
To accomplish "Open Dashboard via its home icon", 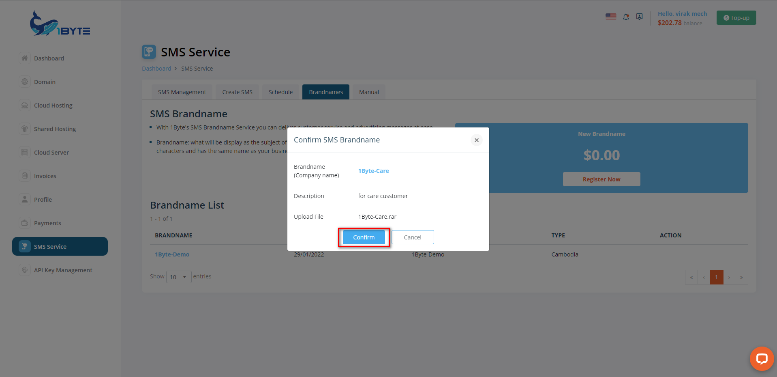I will click(x=25, y=58).
